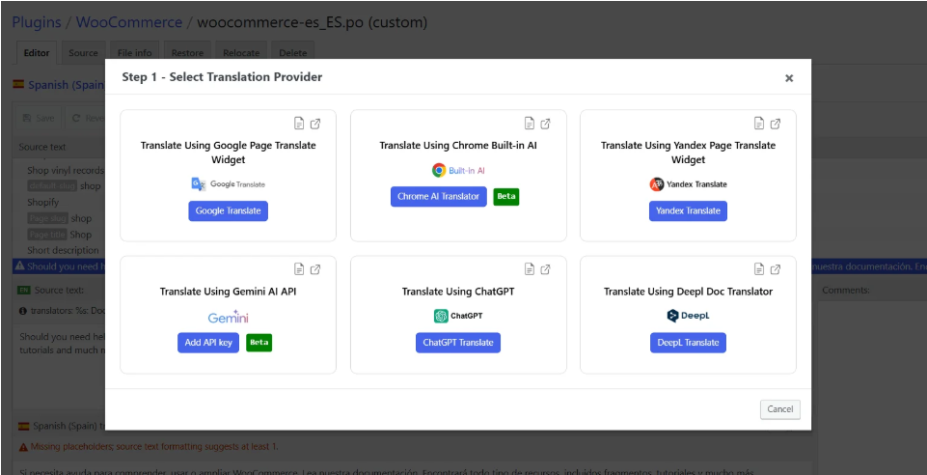The image size is (927, 475).
Task: Go to the Relocate tab
Action: (x=241, y=53)
